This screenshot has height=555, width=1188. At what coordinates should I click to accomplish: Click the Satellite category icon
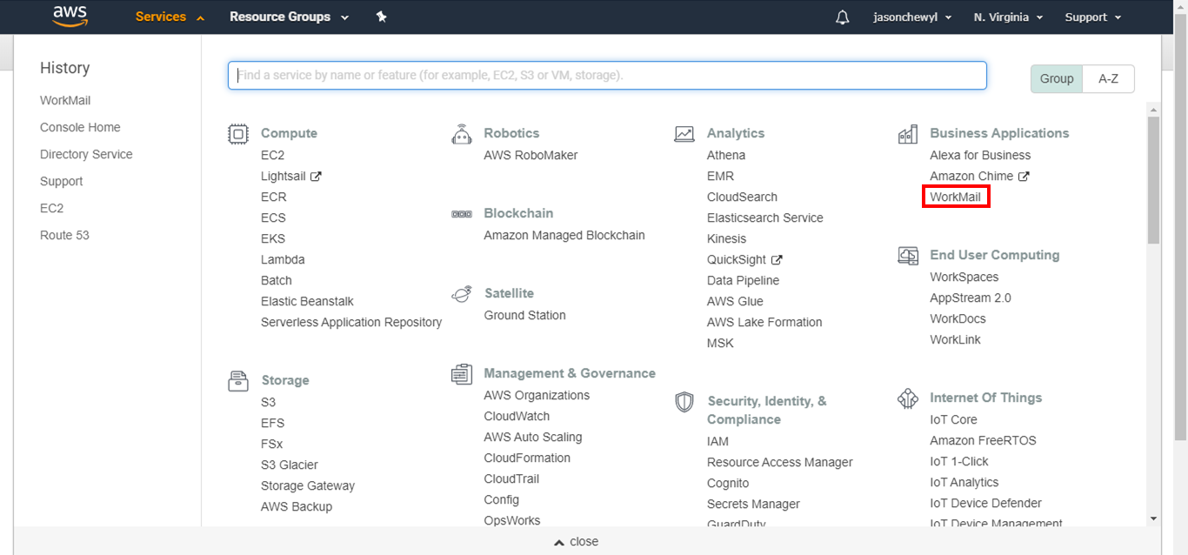(x=462, y=294)
